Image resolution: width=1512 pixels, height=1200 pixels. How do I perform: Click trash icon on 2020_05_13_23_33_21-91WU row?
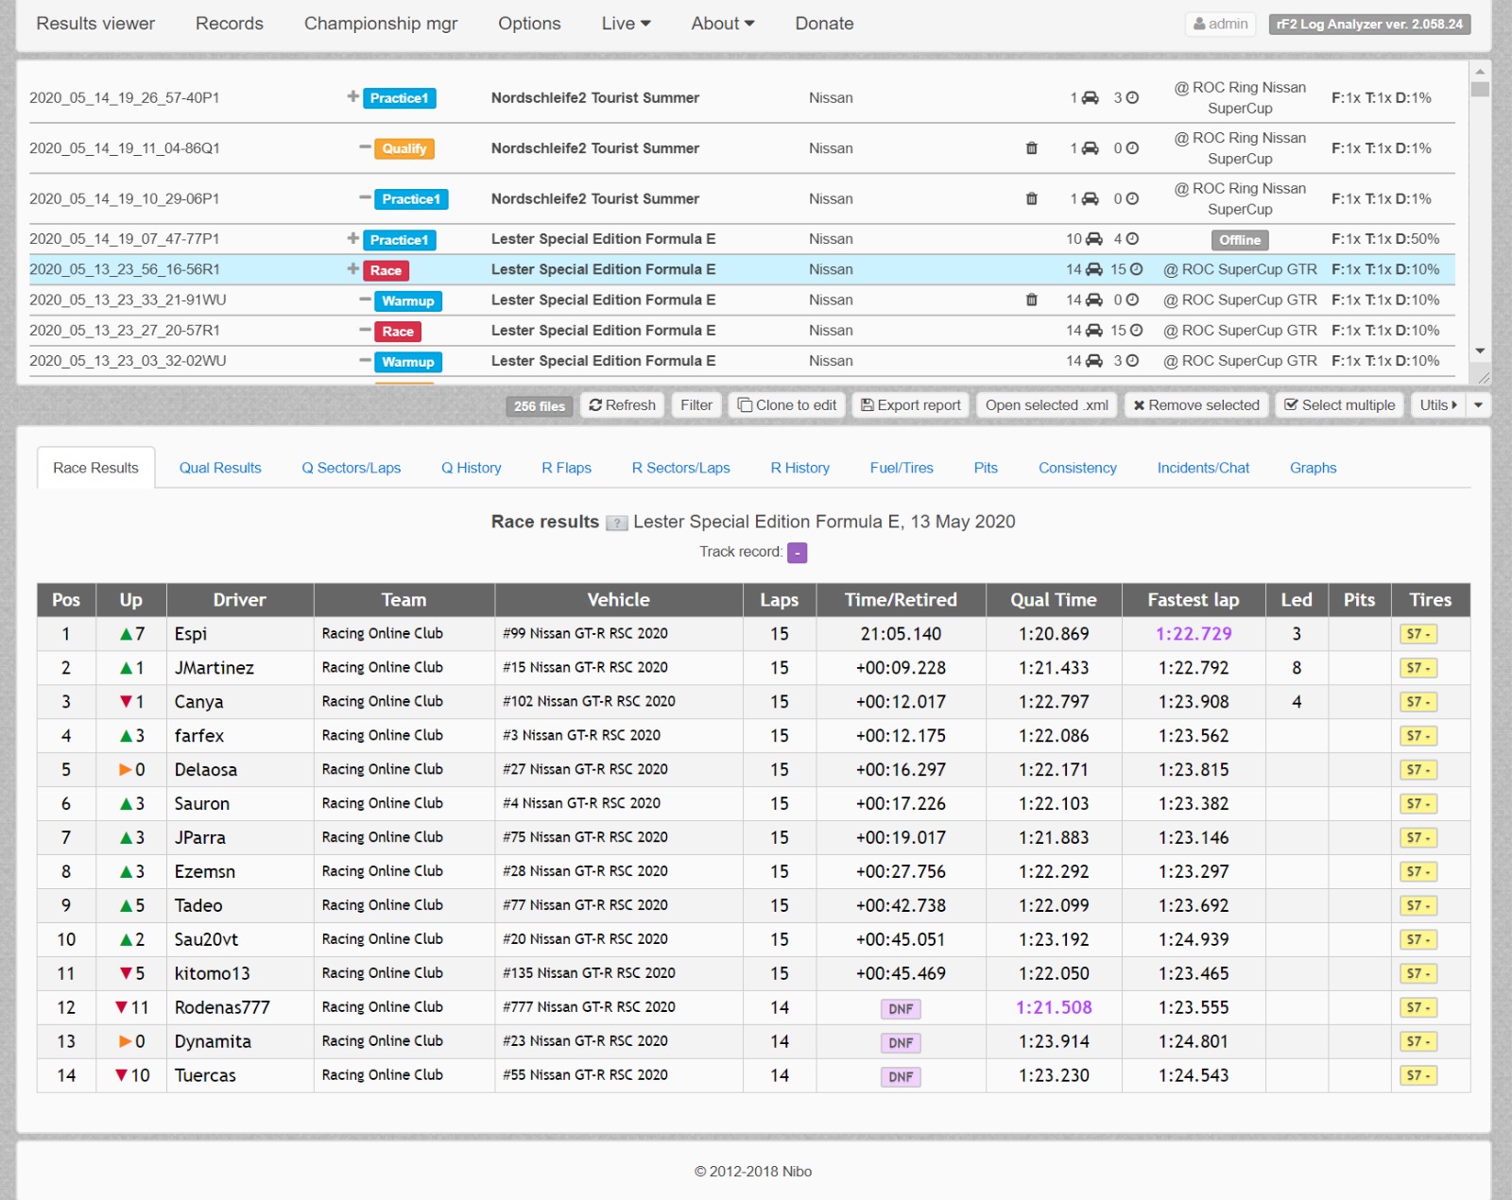1031,300
